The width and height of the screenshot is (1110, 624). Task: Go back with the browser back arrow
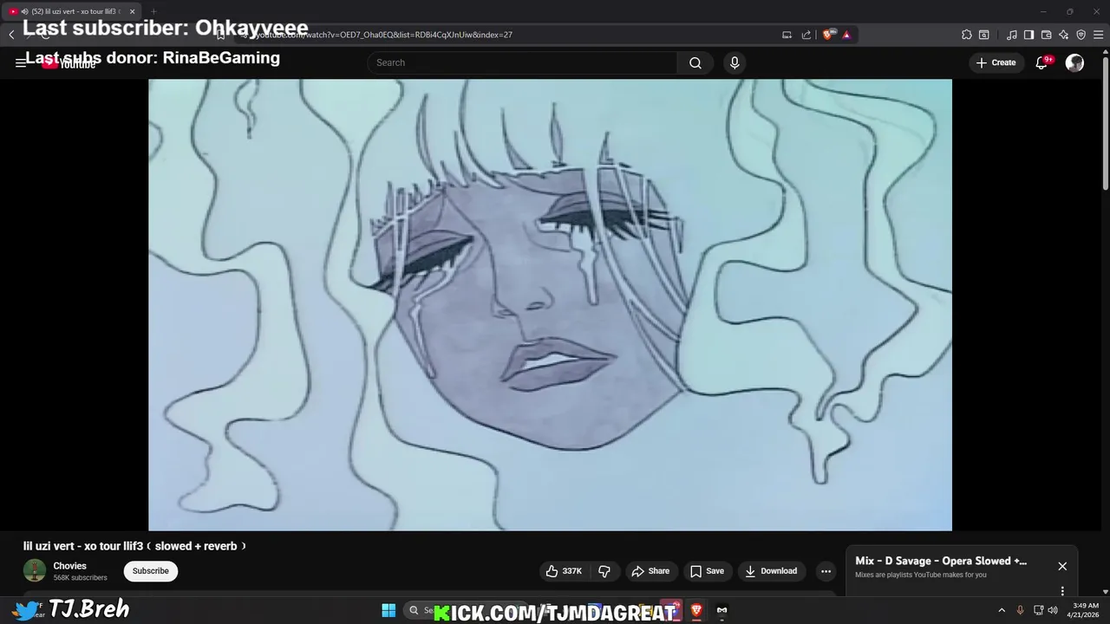point(11,35)
